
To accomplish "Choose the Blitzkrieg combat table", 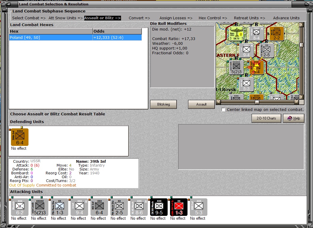I will tap(163, 104).
